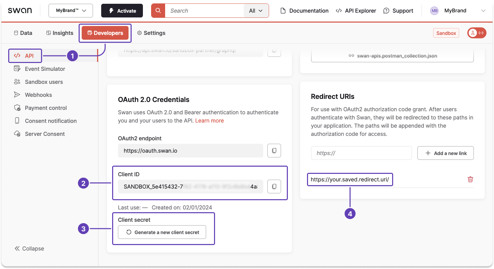The width and height of the screenshot is (494, 269).
Task: Go to Consent notification section
Action: (51, 121)
